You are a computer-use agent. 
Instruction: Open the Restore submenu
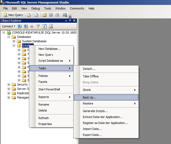click(106, 103)
